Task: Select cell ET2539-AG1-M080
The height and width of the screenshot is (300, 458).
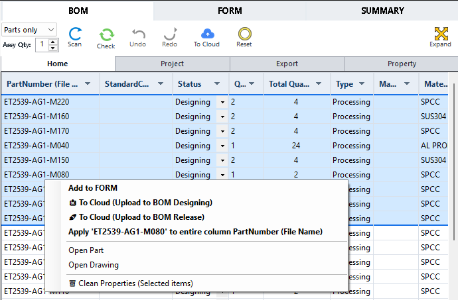Action: [50, 175]
